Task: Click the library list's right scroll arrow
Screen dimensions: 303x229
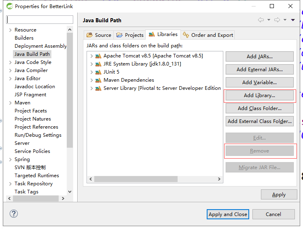Action: click(x=219, y=179)
